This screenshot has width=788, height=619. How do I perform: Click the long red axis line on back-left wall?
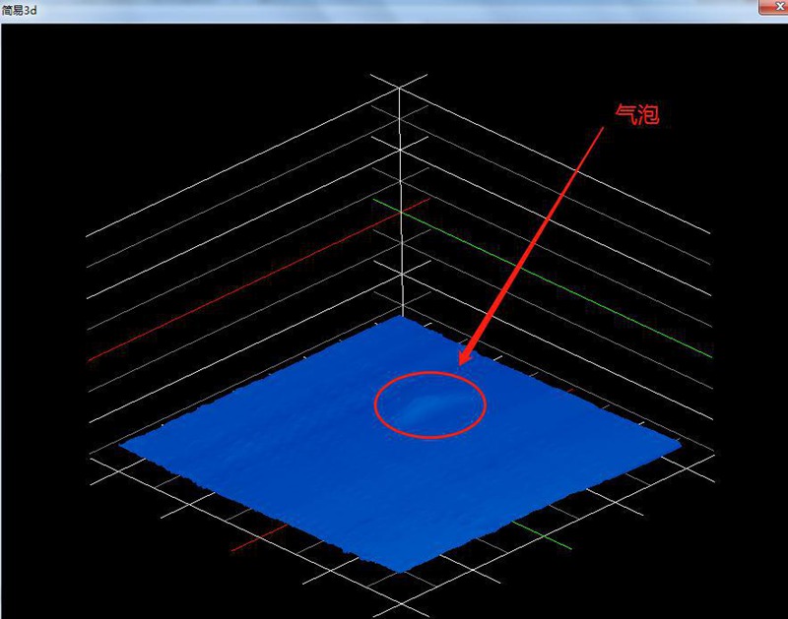[x=256, y=279]
